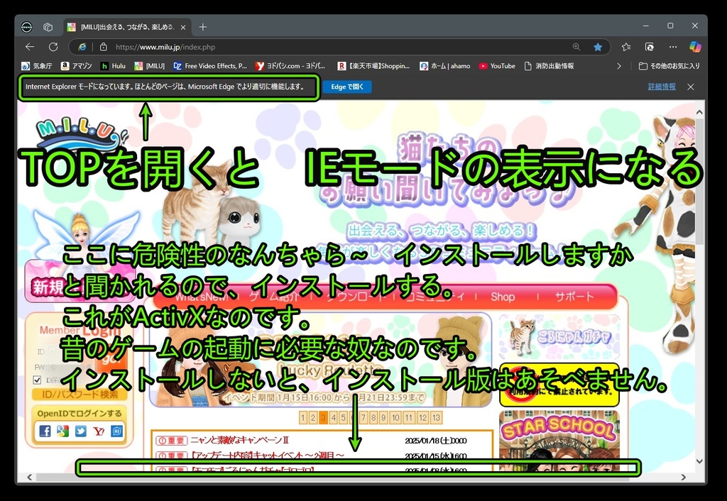727x501 pixels.
Task: Select banner page 12
Action: [422, 417]
